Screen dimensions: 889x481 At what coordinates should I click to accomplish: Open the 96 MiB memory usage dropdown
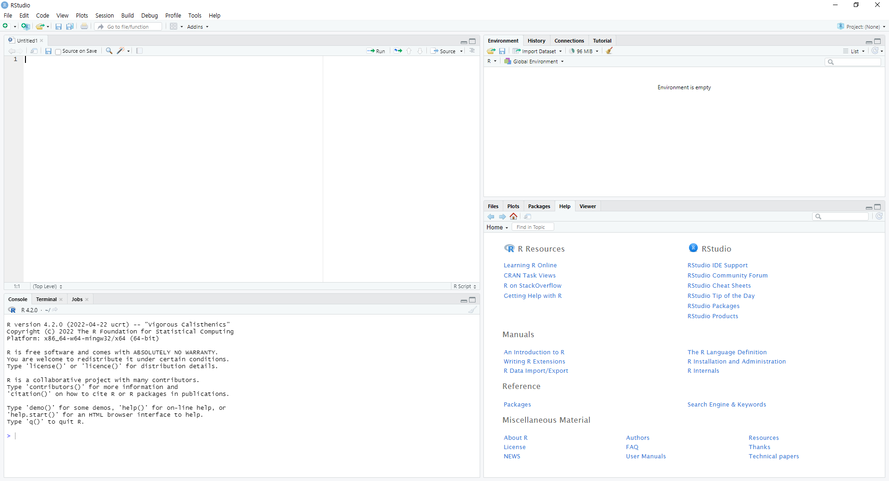tap(584, 51)
